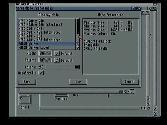Click size gadget of Modules window

(x=148, y=108)
